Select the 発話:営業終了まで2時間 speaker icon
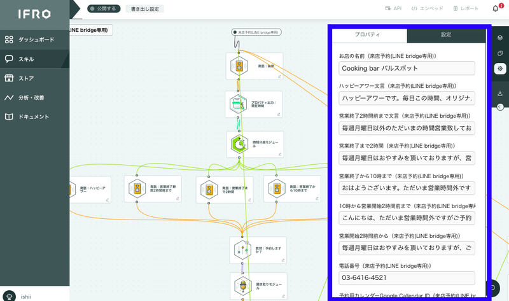Viewport: 509px width, 301px height. (x=209, y=190)
